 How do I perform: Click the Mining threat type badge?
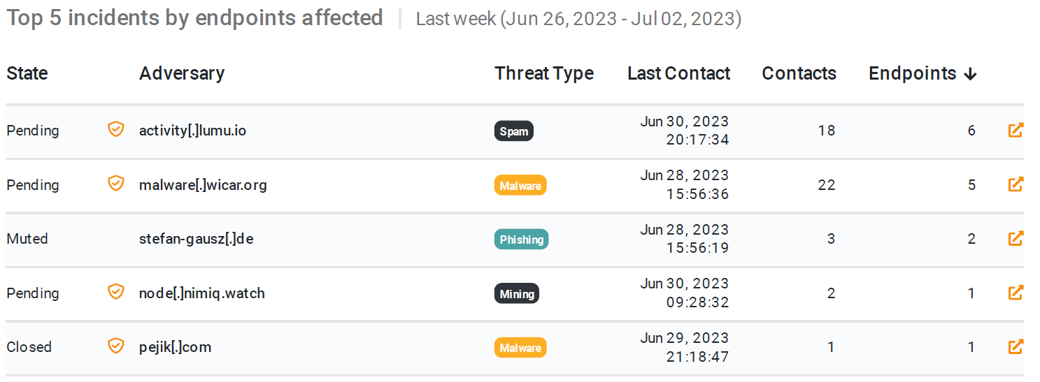coord(517,293)
